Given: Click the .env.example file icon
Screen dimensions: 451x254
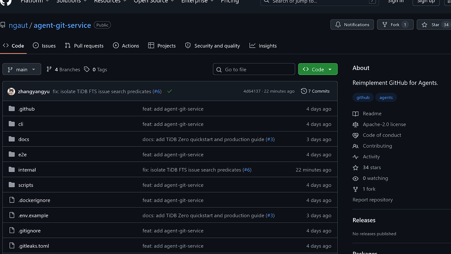Looking at the screenshot, I should [x=12, y=215].
